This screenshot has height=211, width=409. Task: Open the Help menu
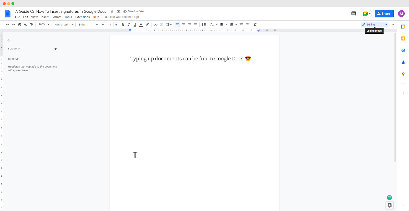tap(96, 17)
